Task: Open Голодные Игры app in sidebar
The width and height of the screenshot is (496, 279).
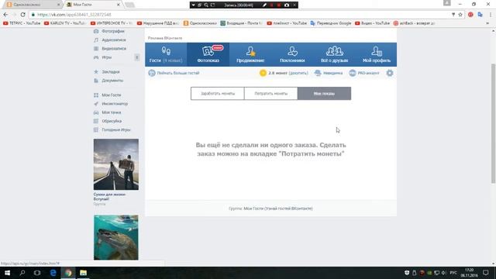Action: point(112,129)
